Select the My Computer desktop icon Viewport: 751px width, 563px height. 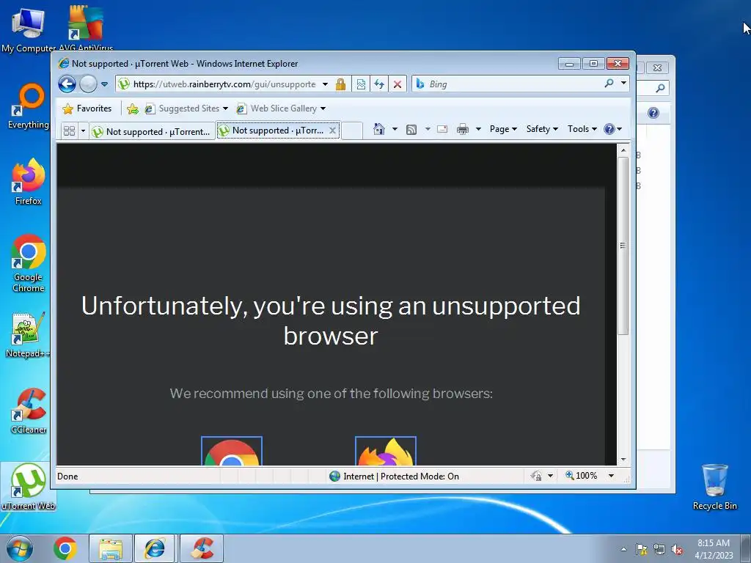point(28,28)
